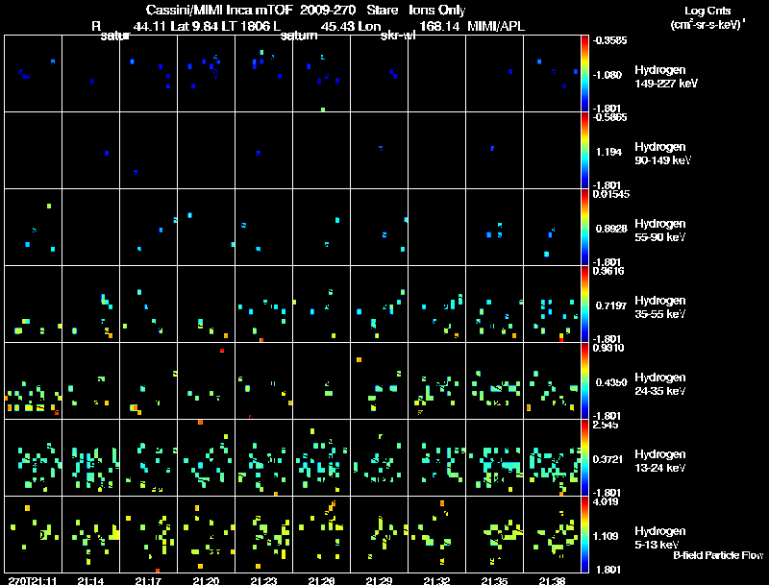Click the '-0.5865' color scale value

(x=609, y=117)
